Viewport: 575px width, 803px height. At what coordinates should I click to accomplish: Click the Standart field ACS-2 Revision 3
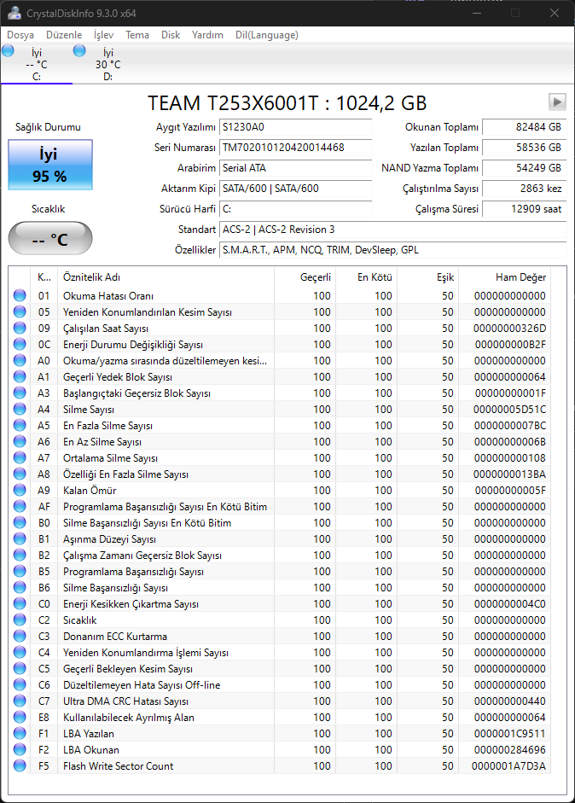coord(392,230)
